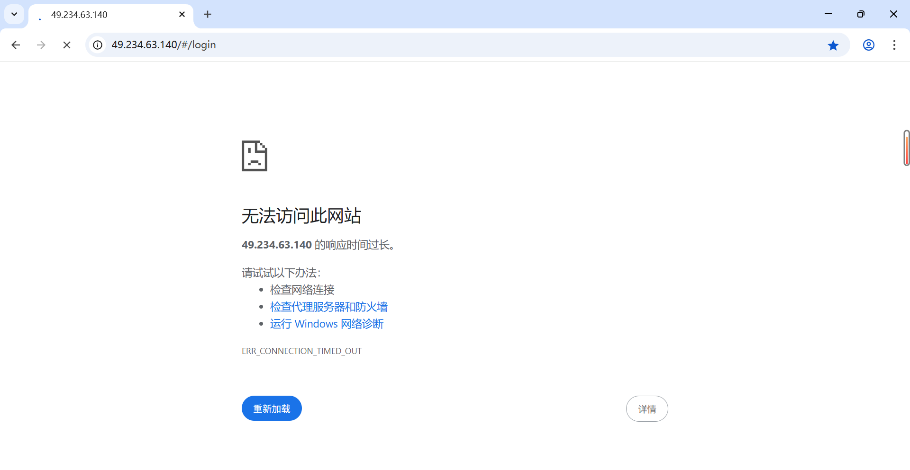
Task: Restore down the browser window
Action: (x=861, y=14)
